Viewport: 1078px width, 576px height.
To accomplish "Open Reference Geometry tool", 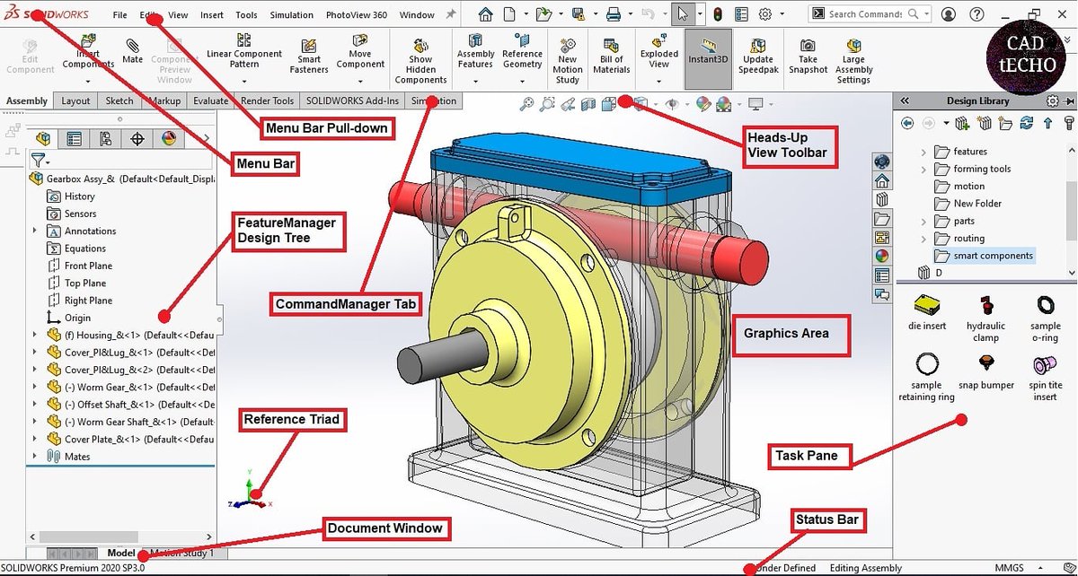I will 522,52.
